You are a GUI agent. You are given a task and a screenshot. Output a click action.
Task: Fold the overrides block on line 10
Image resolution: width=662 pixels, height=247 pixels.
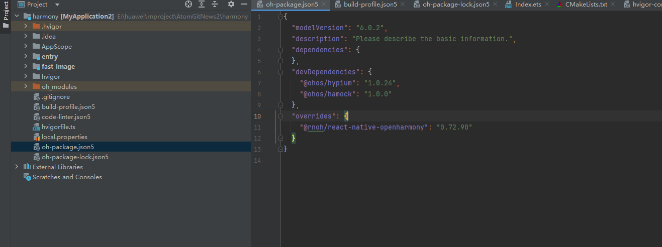pyautogui.click(x=280, y=116)
